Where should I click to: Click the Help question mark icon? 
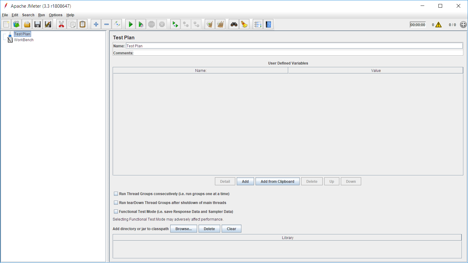(268, 24)
